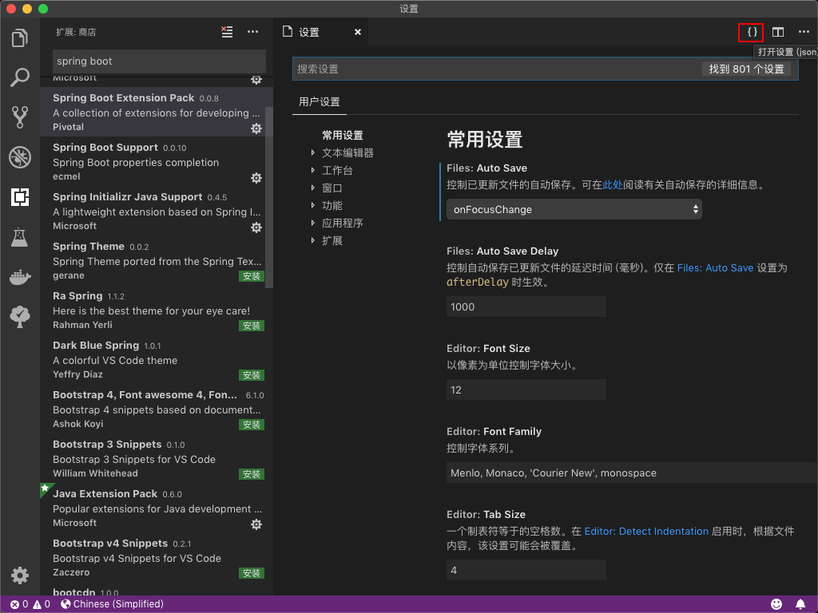
Task: Click the filter extensions icon
Action: point(226,32)
